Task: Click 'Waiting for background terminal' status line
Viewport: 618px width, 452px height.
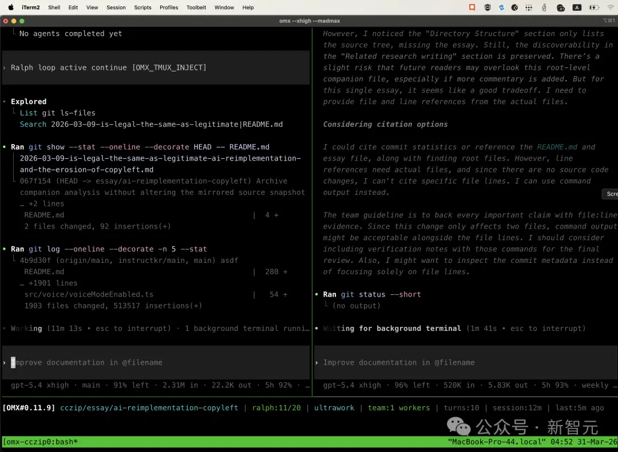Action: [x=454, y=328]
